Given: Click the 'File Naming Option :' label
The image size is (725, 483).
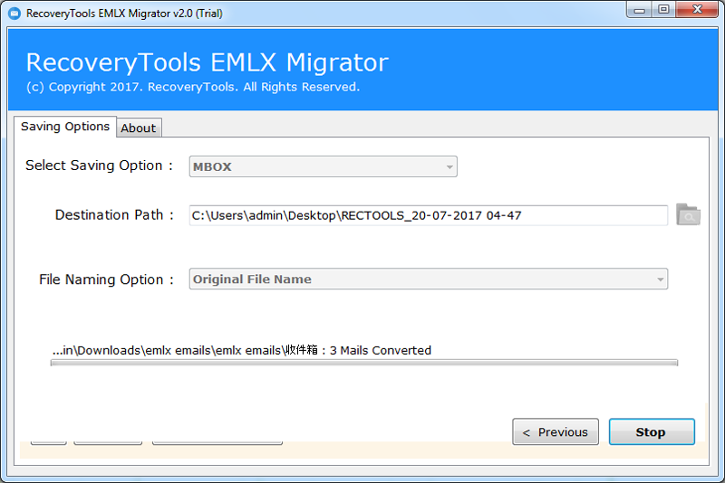Looking at the screenshot, I should 106,279.
